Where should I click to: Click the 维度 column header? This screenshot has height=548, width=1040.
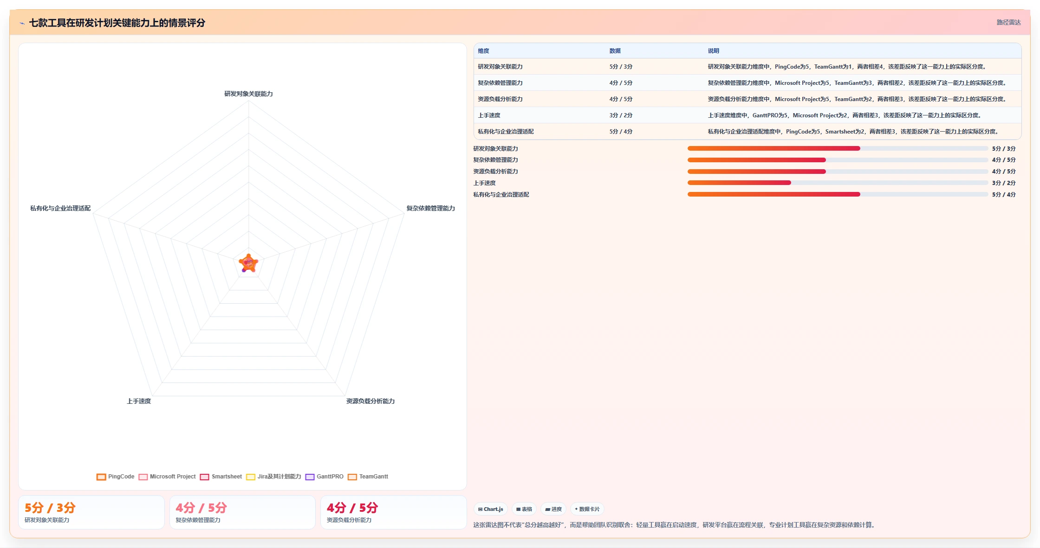[483, 51]
